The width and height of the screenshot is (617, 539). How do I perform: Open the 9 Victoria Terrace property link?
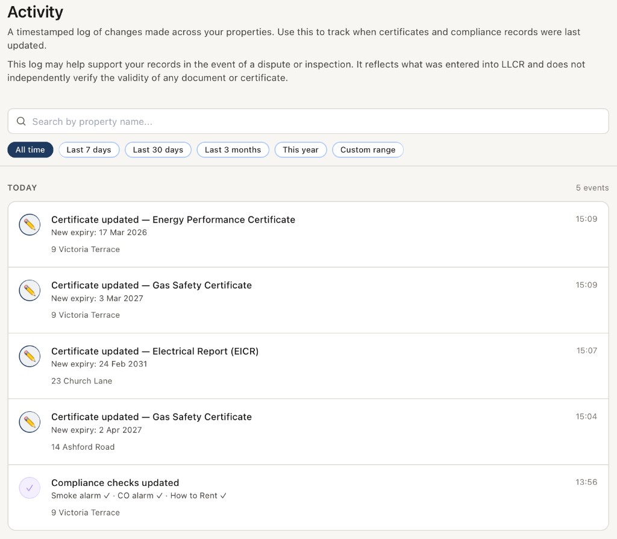click(85, 249)
